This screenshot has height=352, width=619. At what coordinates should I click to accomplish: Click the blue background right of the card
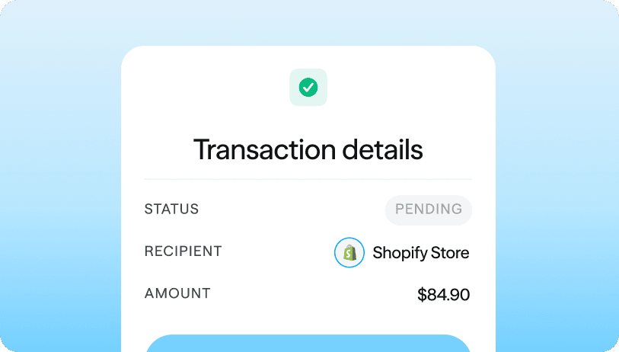tap(556, 190)
